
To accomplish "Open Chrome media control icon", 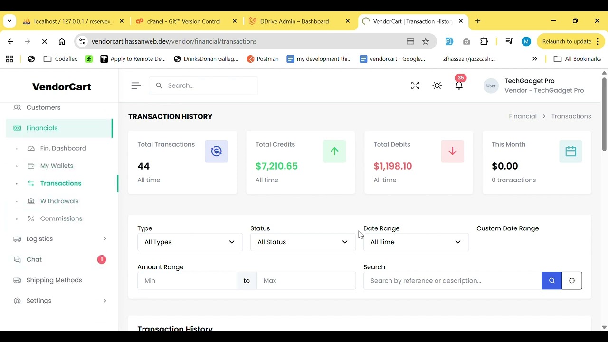I will click(509, 41).
